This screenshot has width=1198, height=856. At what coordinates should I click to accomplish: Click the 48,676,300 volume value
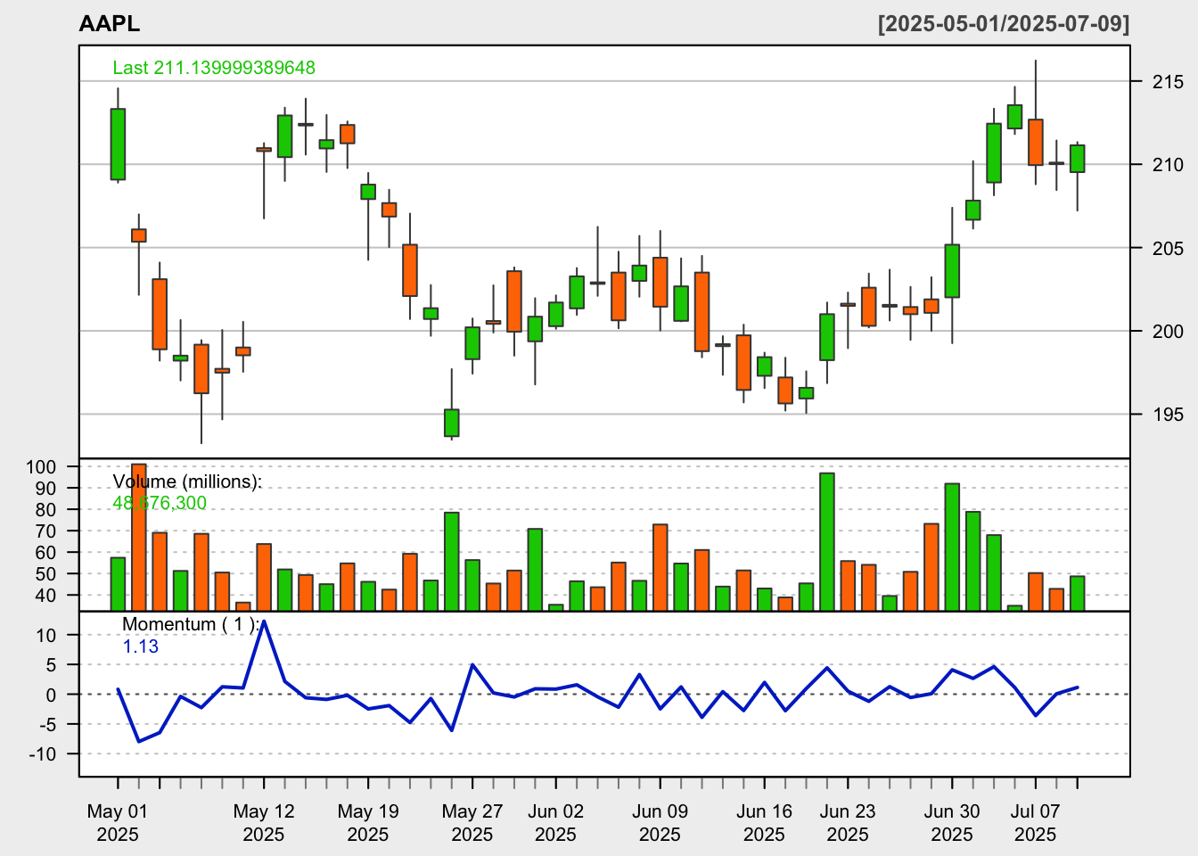click(160, 503)
